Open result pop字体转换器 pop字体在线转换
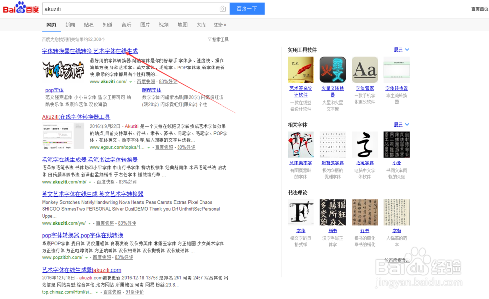The height and width of the screenshot is (299, 489). click(x=83, y=235)
